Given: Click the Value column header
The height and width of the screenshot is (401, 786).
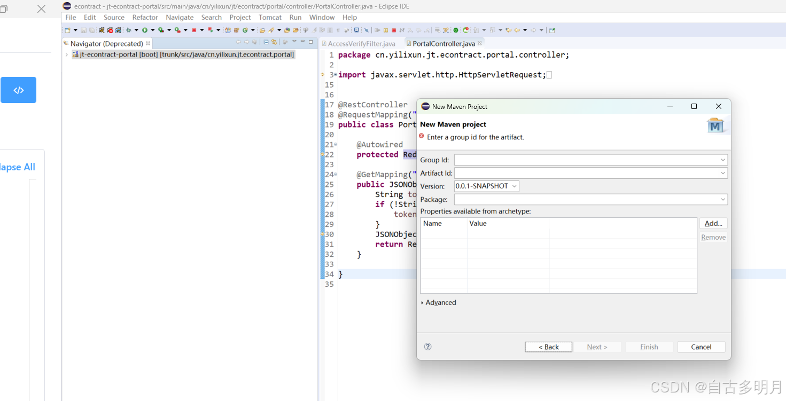Looking at the screenshot, I should point(508,224).
